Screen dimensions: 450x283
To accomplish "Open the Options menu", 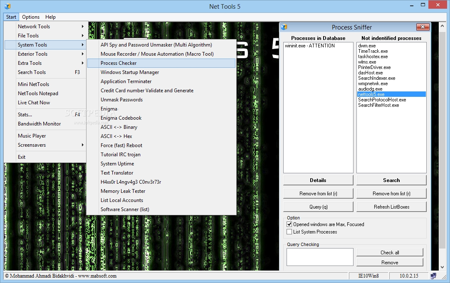I will pyautogui.click(x=31, y=17).
